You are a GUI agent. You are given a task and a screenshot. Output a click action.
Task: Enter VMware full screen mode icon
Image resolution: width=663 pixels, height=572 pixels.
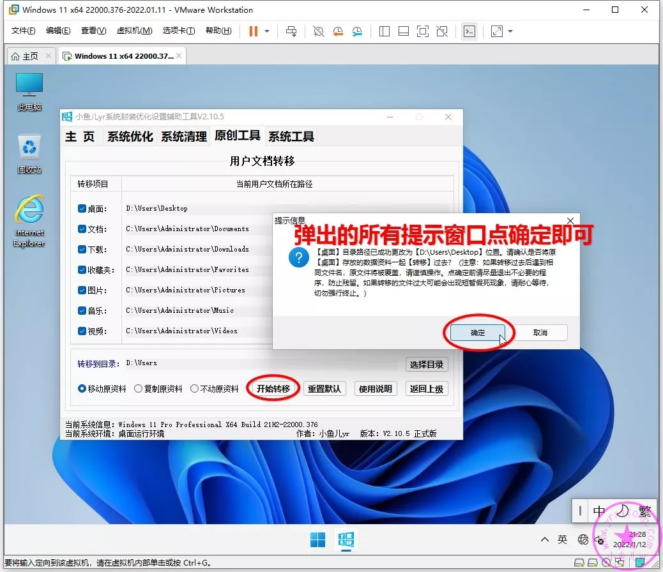coord(422,31)
